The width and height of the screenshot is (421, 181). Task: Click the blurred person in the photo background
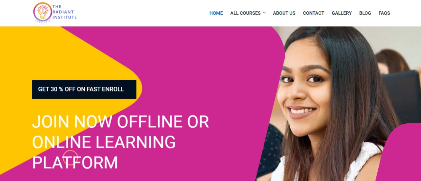coord(392,61)
